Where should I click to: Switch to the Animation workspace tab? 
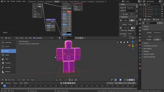(x=40, y=2)
